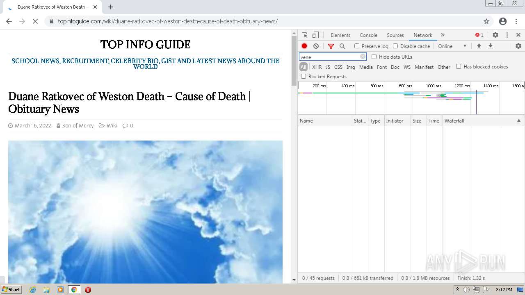This screenshot has height=295, width=525.
Task: Select the All filter type
Action: tap(304, 67)
